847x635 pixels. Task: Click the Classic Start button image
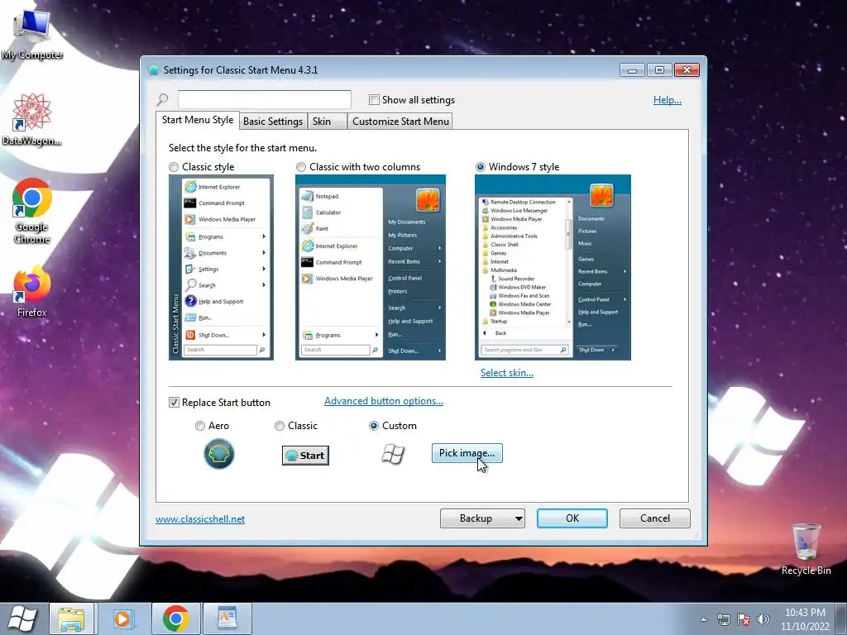305,456
